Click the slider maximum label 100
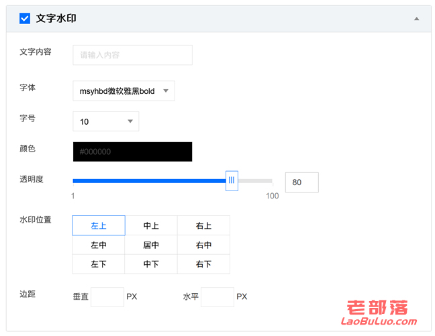 click(x=272, y=196)
